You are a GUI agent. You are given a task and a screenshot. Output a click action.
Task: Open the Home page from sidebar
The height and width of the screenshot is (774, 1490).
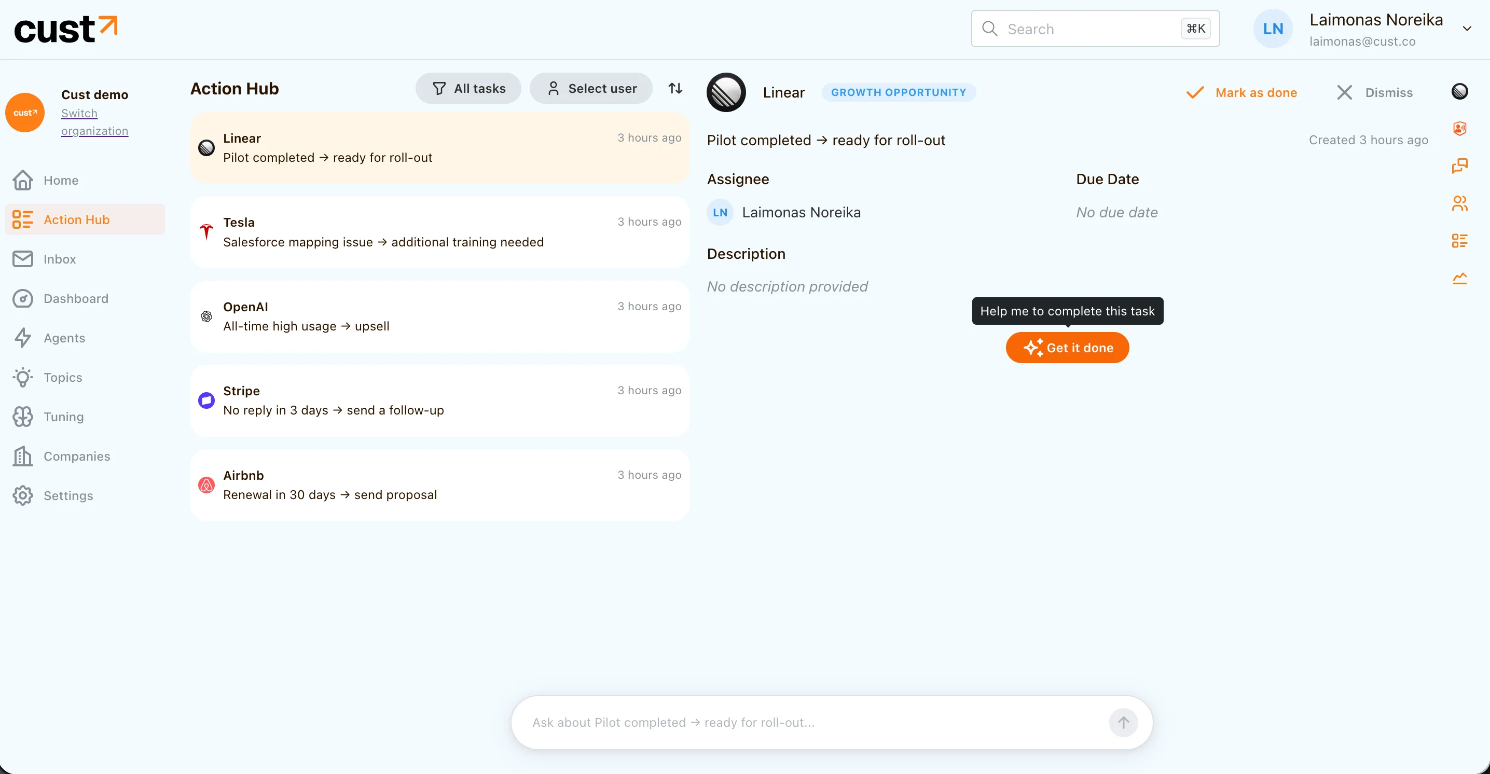(85, 180)
